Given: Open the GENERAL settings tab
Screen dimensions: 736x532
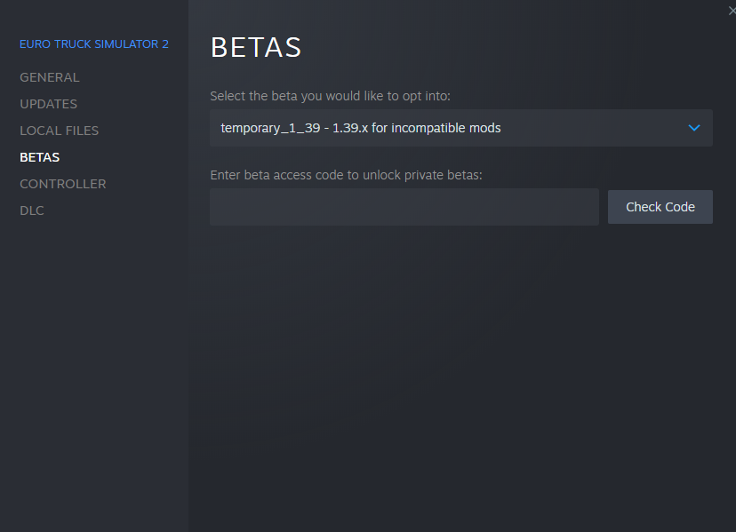Looking at the screenshot, I should pyautogui.click(x=50, y=77).
